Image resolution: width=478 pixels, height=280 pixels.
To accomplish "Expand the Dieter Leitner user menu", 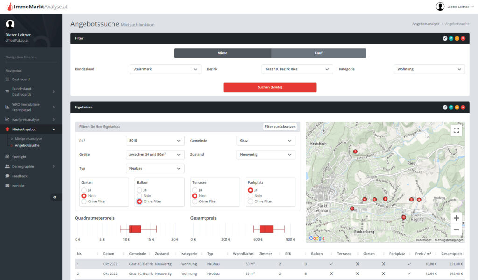I will [455, 7].
